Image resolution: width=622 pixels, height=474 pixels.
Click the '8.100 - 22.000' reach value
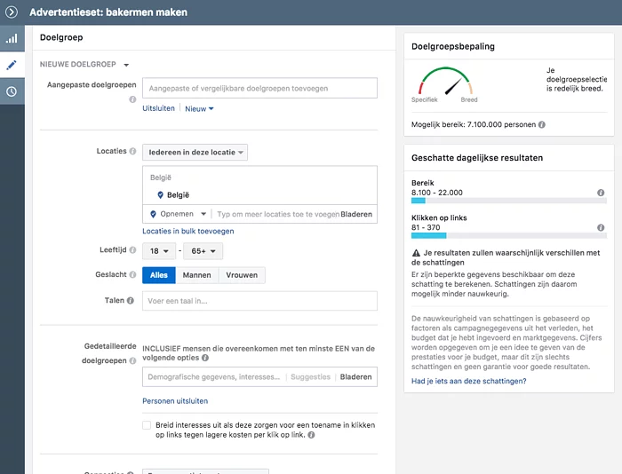pyautogui.click(x=437, y=193)
